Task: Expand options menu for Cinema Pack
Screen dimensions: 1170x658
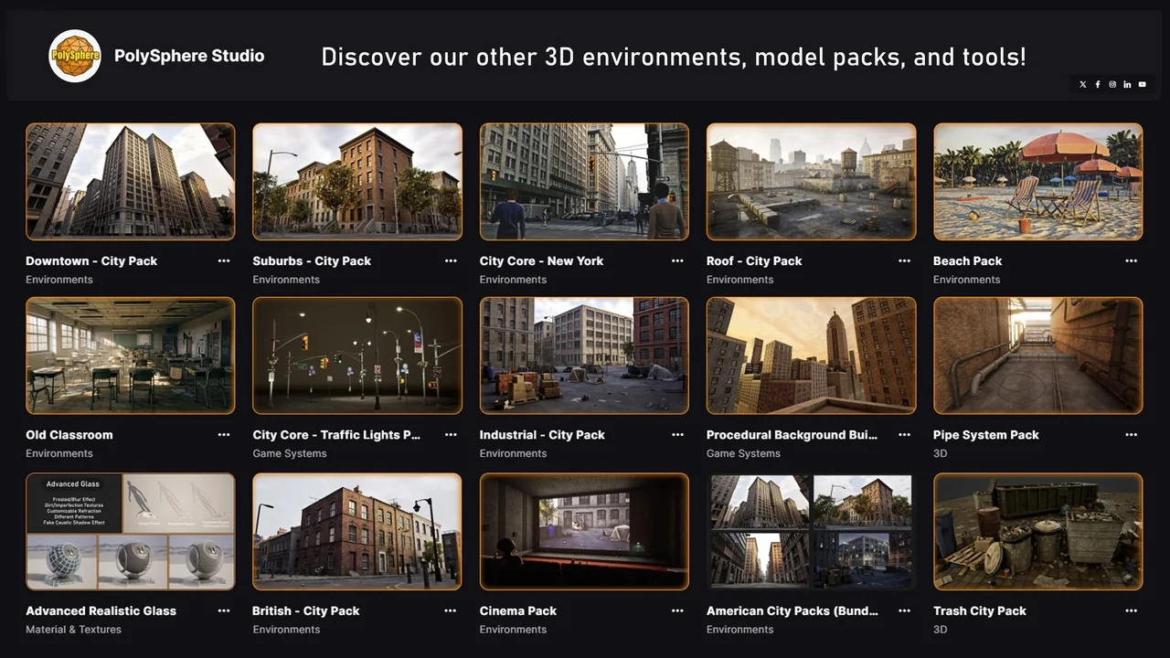Action: point(677,611)
